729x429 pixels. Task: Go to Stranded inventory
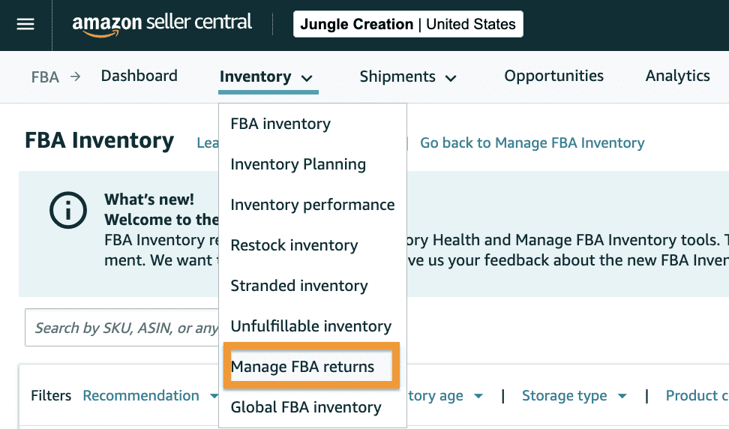[298, 286]
